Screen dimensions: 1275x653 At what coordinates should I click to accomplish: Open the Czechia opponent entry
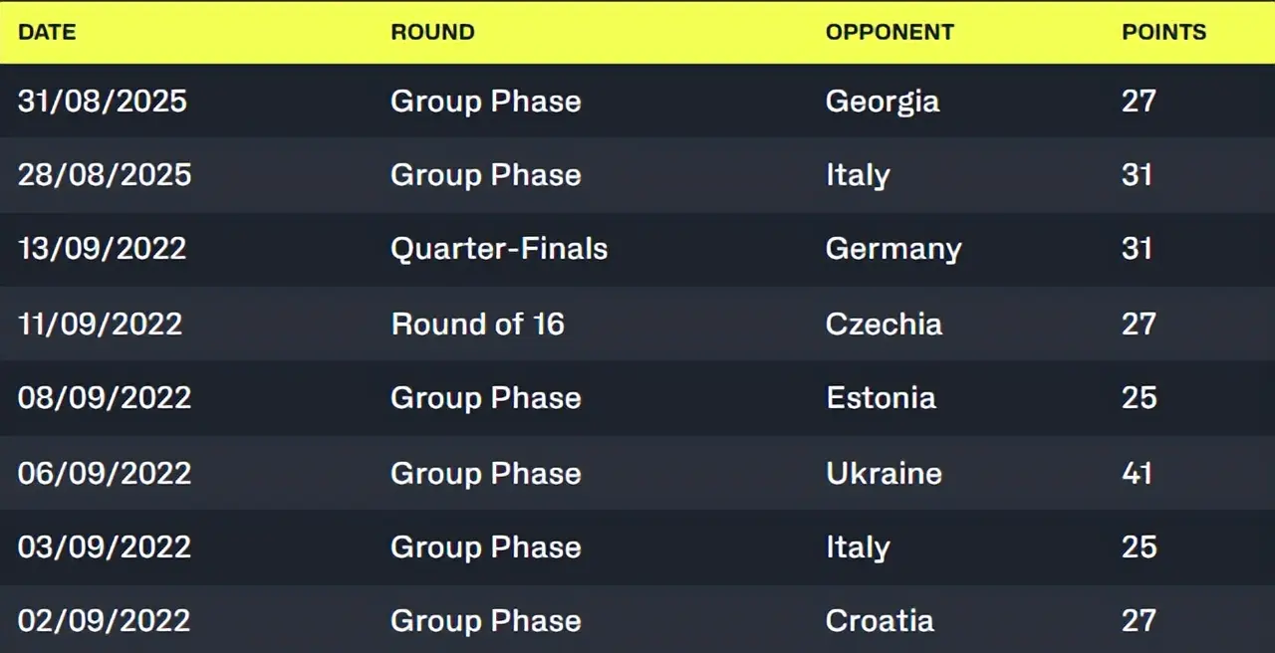[x=884, y=324]
